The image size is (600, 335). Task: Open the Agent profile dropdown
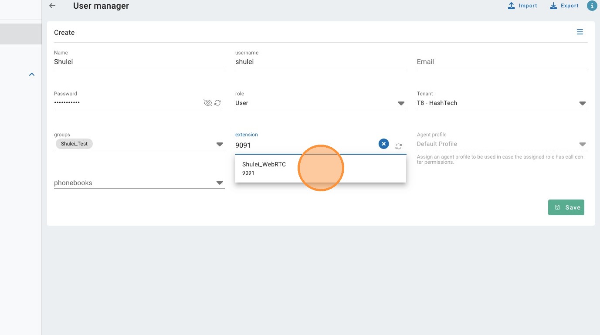point(502,144)
